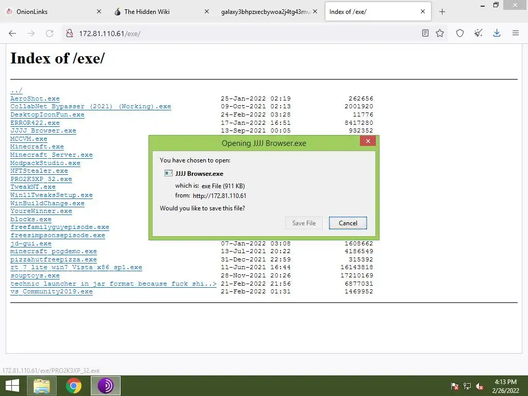
Task: Click the browser back arrow
Action: tap(12, 34)
